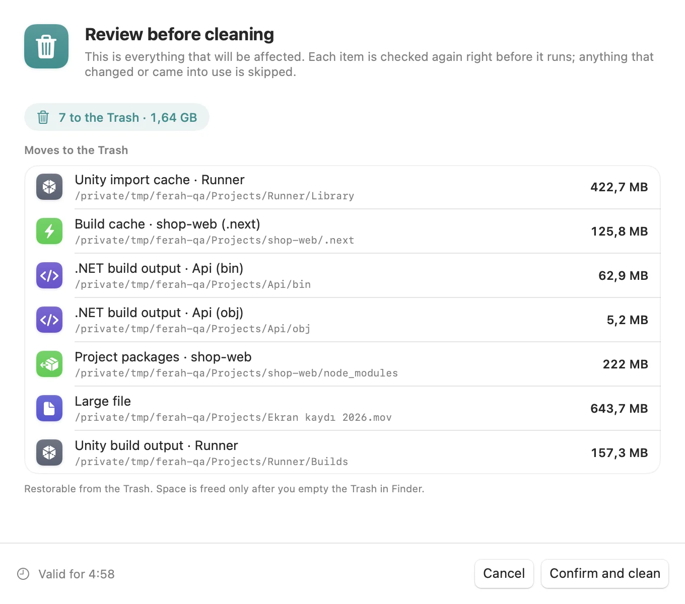This screenshot has width=685, height=604.
Task: Cancel the cleaning review
Action: (504, 573)
